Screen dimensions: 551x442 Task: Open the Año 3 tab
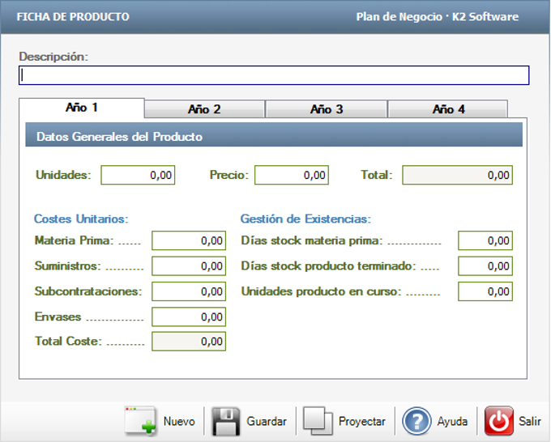(x=327, y=109)
